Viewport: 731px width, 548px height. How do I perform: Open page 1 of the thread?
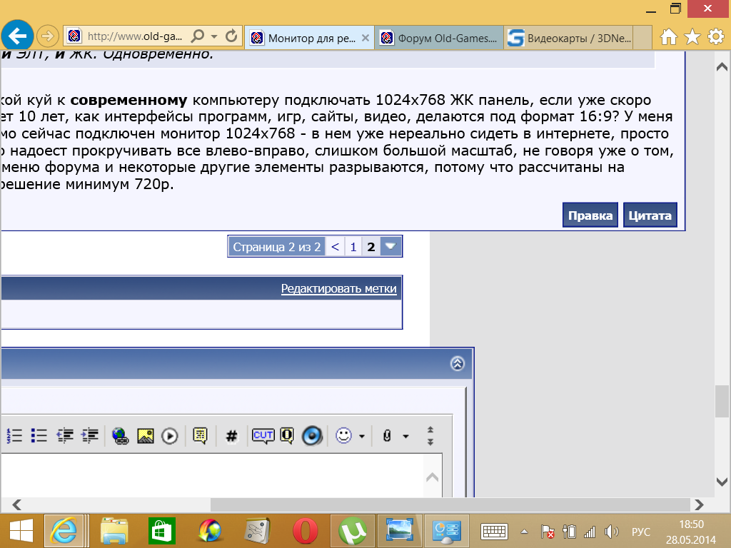tap(353, 246)
